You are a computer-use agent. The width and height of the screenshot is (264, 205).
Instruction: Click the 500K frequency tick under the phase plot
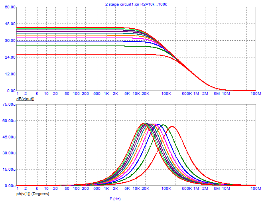pyautogui.click(x=187, y=189)
